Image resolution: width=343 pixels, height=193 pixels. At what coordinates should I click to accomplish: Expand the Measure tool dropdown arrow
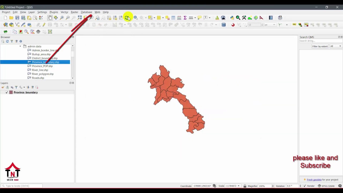[x=195, y=18]
